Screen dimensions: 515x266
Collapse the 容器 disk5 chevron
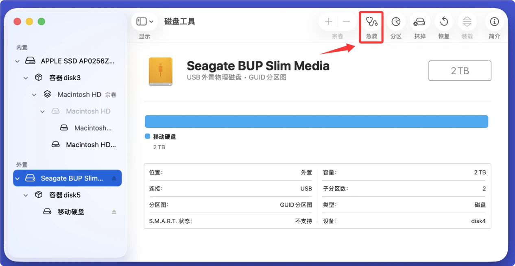click(x=26, y=195)
